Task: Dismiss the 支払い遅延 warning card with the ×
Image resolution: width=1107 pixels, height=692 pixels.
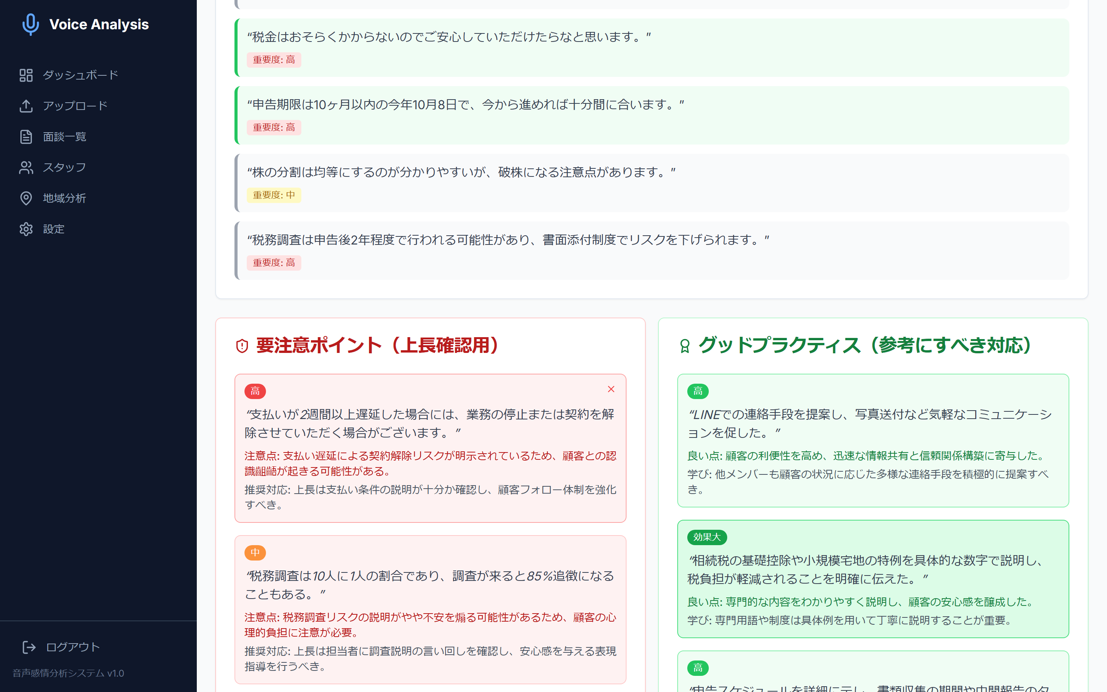Action: coord(611,389)
